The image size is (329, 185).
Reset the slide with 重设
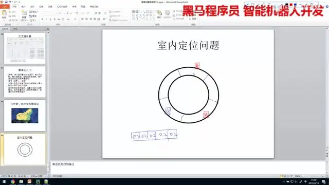(x=33, y=16)
